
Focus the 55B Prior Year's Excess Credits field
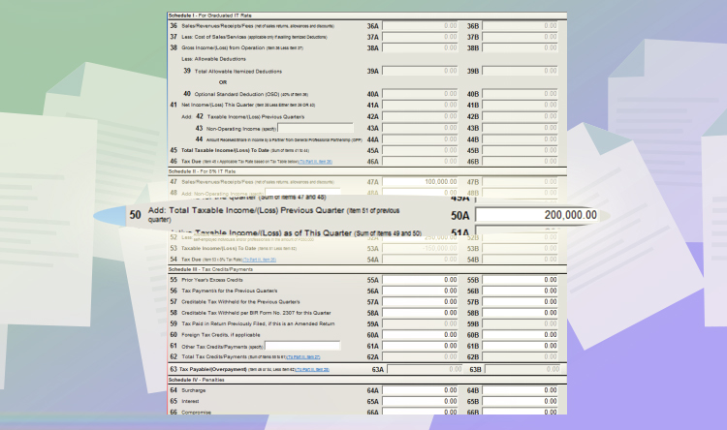(521, 280)
